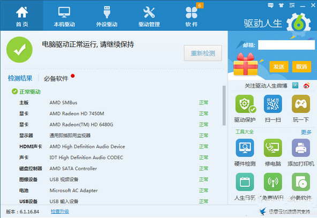Open the 外设驱动 tab
The width and height of the screenshot is (317, 218).
(x=107, y=16)
